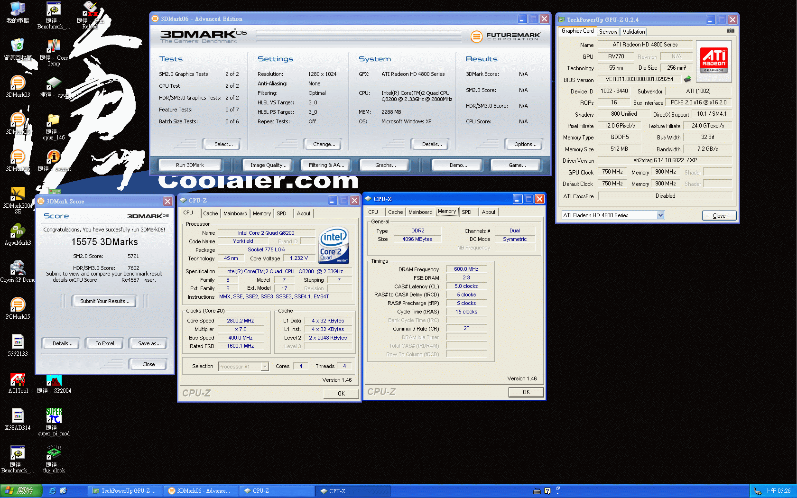Launch the everest shortcut icon

54,160
